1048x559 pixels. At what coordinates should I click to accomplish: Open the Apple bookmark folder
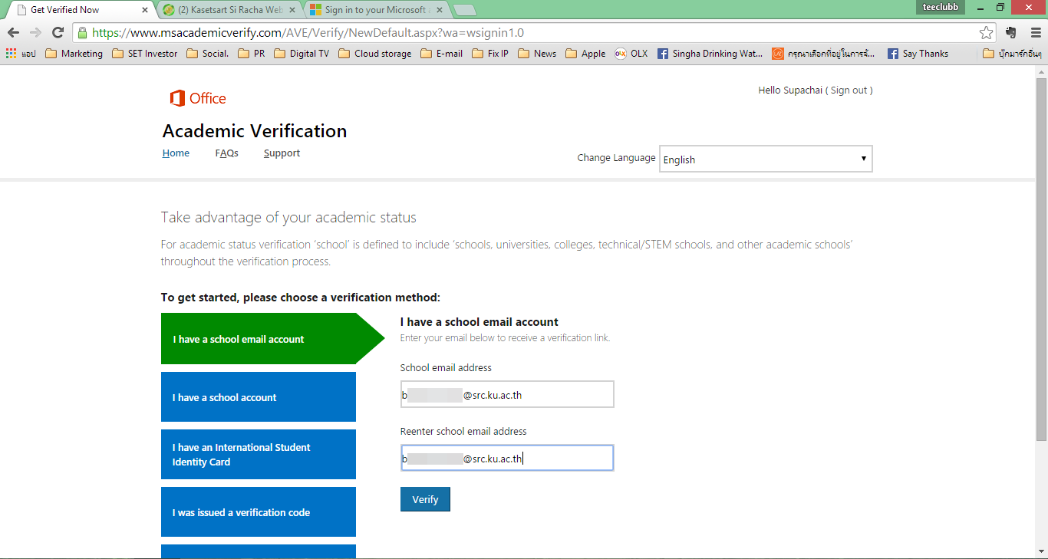585,54
